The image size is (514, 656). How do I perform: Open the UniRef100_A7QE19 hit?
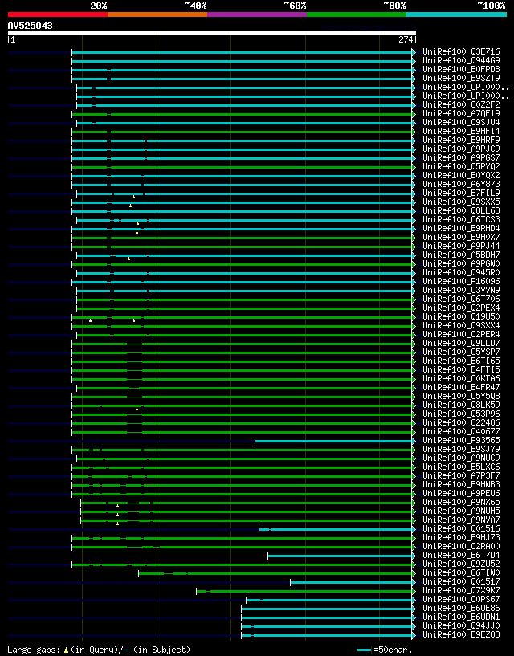pos(461,113)
